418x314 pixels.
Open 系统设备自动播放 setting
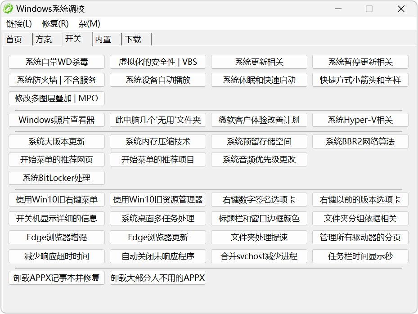tap(158, 80)
